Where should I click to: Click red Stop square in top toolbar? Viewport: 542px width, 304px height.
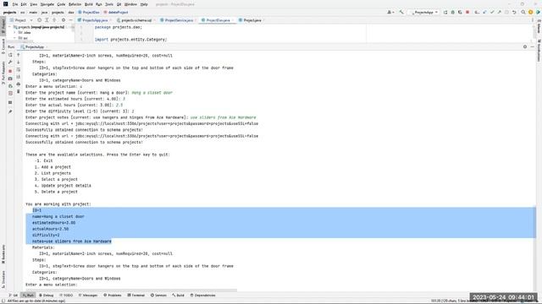click(x=467, y=12)
